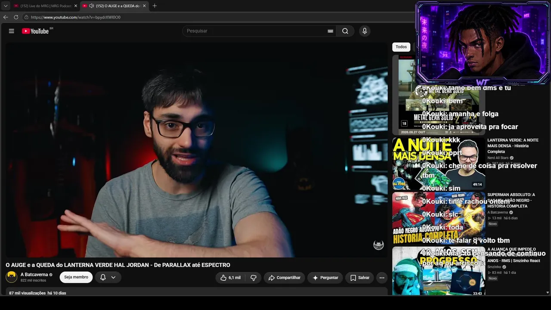Open the A Batcaverna channel name link under the video title
The height and width of the screenshot is (310, 551).
[x=34, y=275]
